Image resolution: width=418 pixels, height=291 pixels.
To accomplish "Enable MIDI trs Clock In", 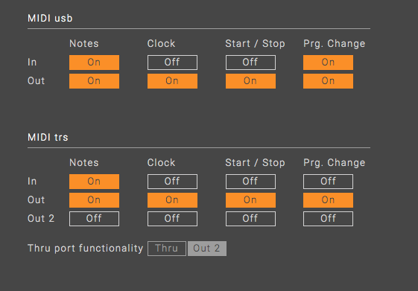I will click(x=172, y=182).
